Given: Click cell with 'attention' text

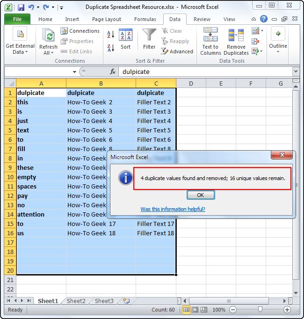Looking at the screenshot, I should pos(41,214).
